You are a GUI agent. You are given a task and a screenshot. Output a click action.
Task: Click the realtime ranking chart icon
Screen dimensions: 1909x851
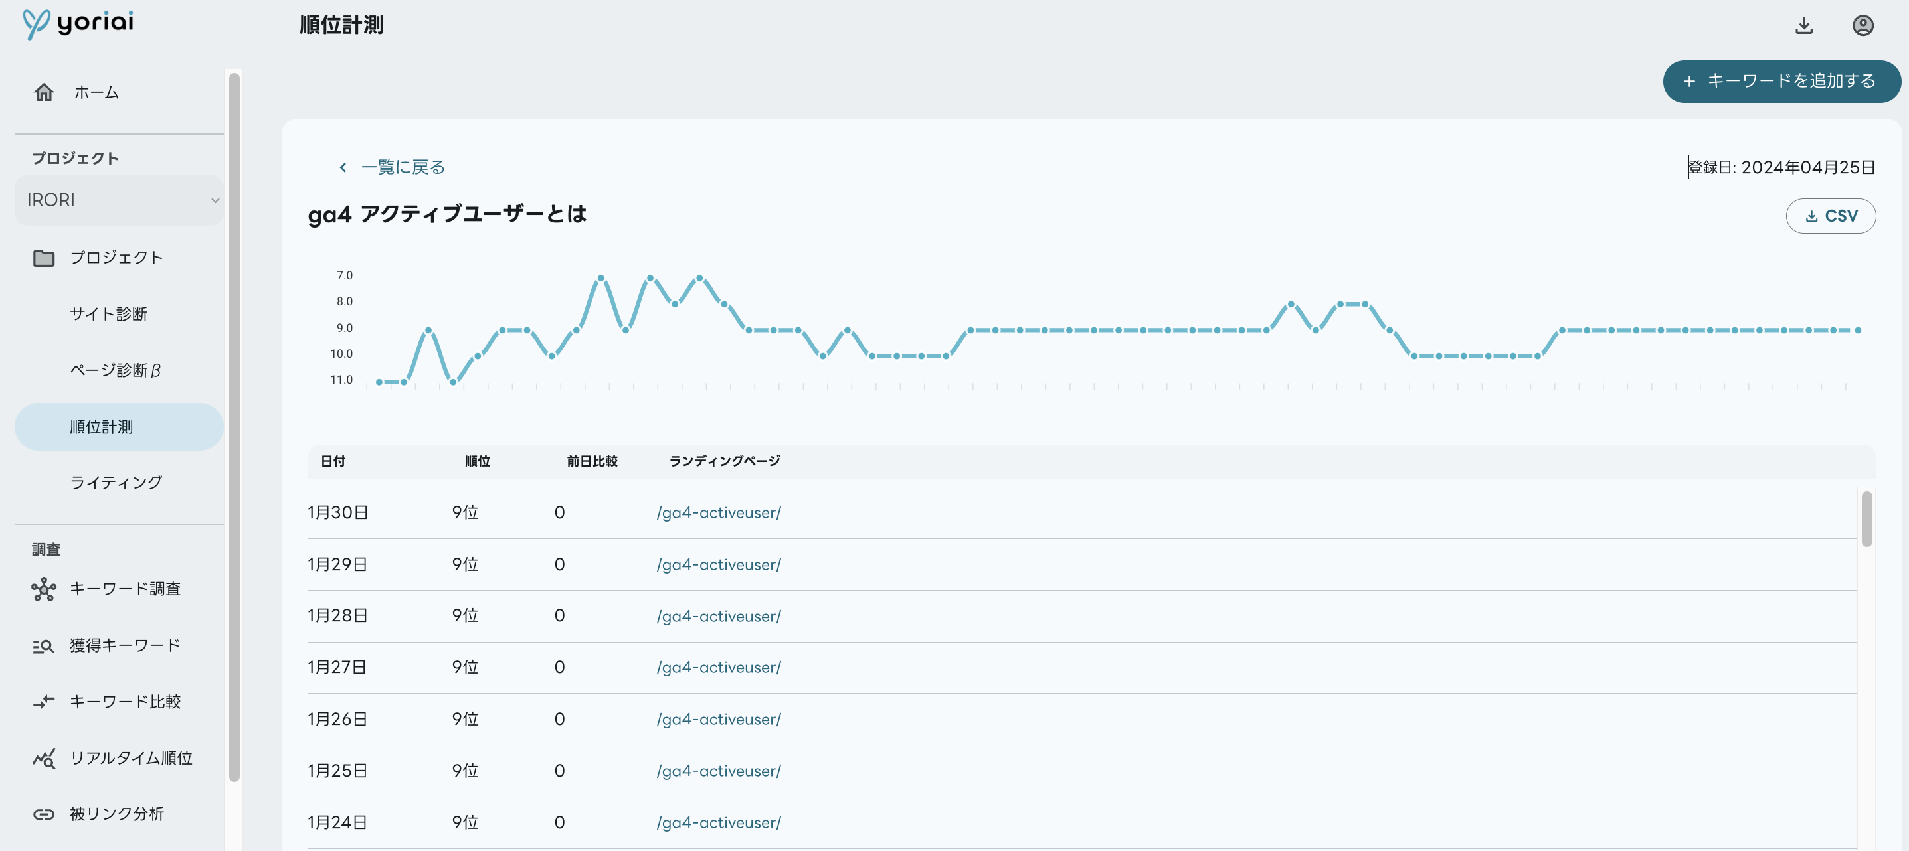click(x=44, y=759)
